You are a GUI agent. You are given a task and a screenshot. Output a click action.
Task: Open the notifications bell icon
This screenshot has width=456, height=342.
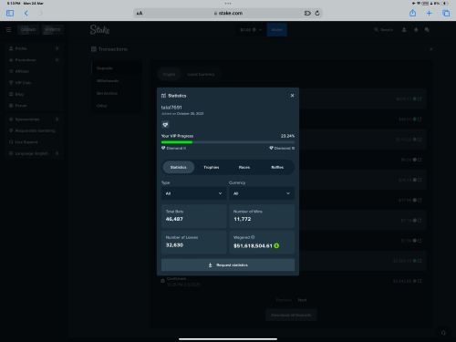pos(416,30)
